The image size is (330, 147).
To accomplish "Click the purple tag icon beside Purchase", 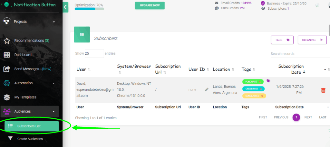I will tap(268, 81).
